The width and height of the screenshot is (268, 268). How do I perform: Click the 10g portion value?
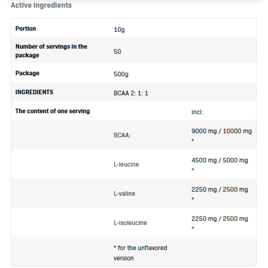(x=119, y=29)
